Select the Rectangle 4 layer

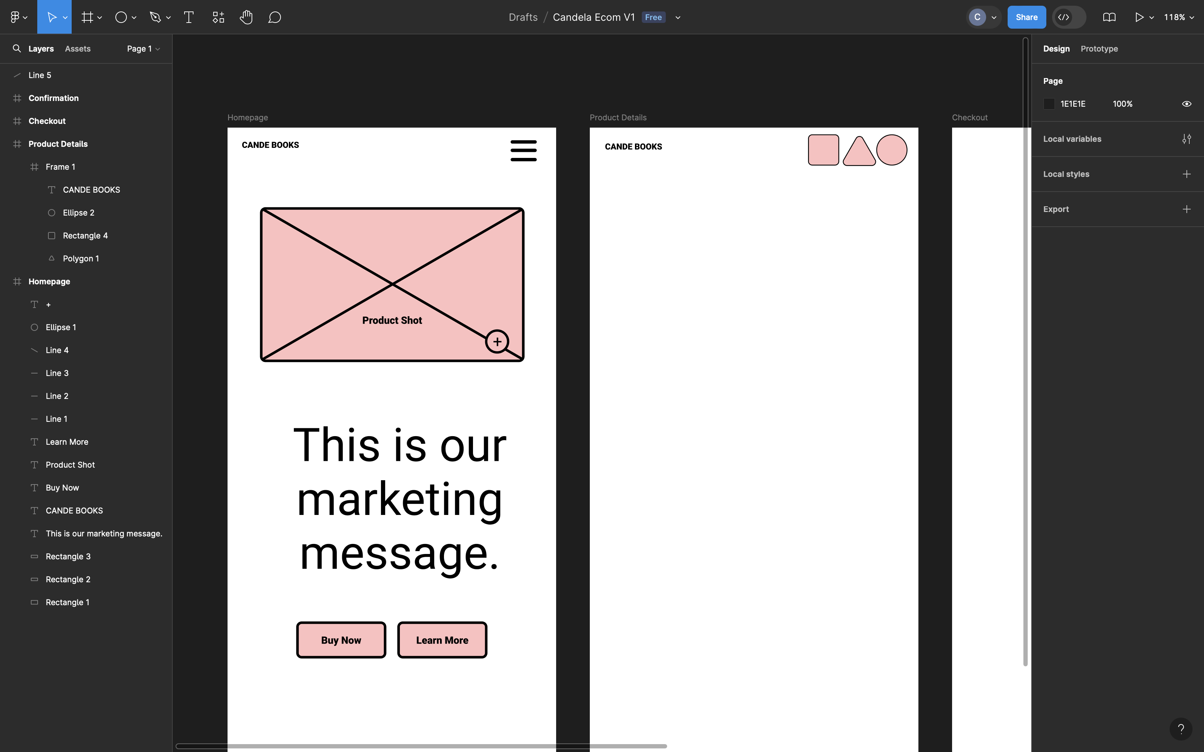86,235
